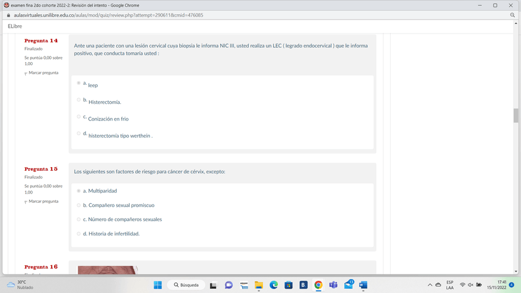Open the calculator-like taskbar app
This screenshot has height=293, width=521.
(244, 286)
